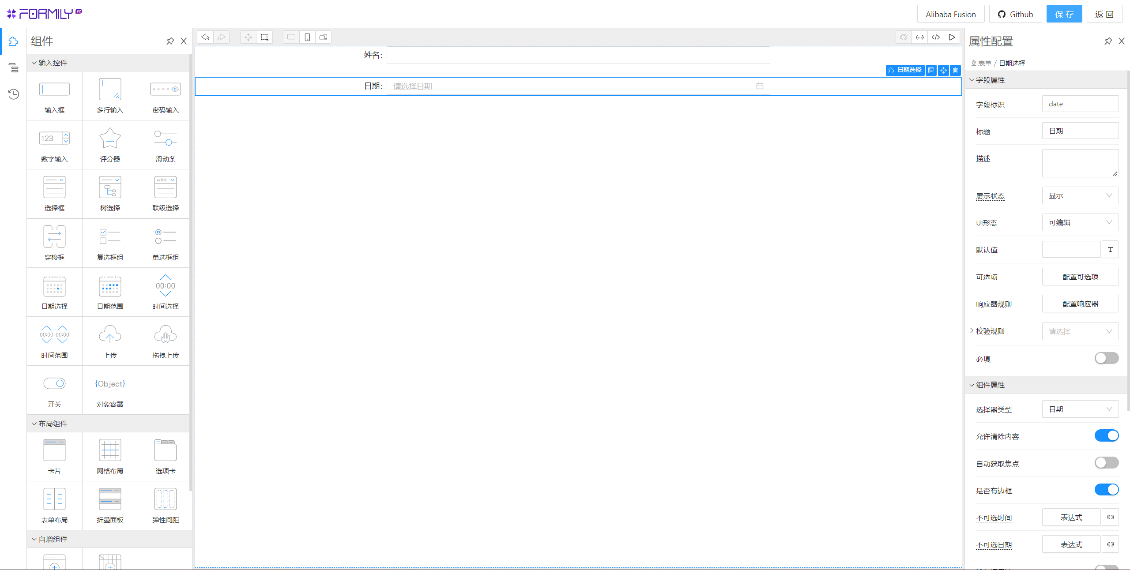Collapse the 字段属性 section

click(1046, 80)
